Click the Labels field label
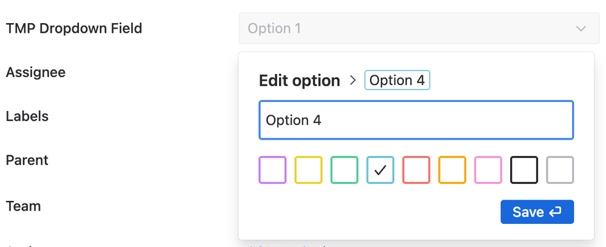 click(27, 116)
